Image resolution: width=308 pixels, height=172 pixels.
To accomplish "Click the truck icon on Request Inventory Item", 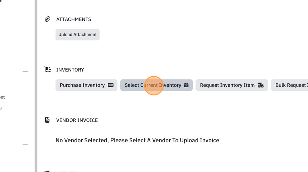I will tap(261, 85).
